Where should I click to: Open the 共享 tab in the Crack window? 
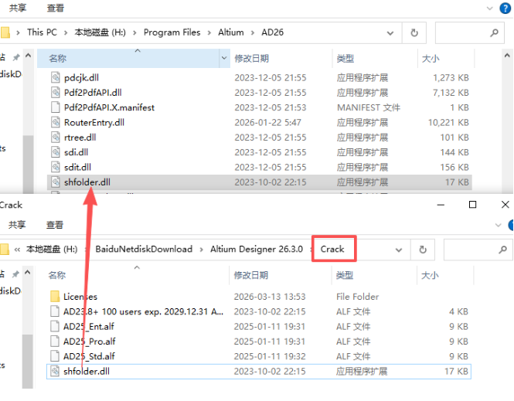pos(17,225)
